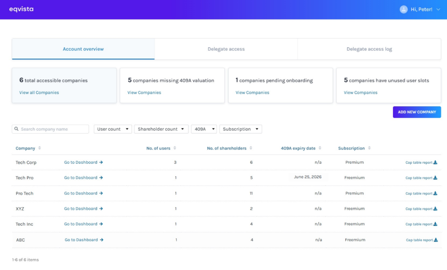Click the eqvista logo in the header
Screen dimensions: 447x270
click(21, 9)
